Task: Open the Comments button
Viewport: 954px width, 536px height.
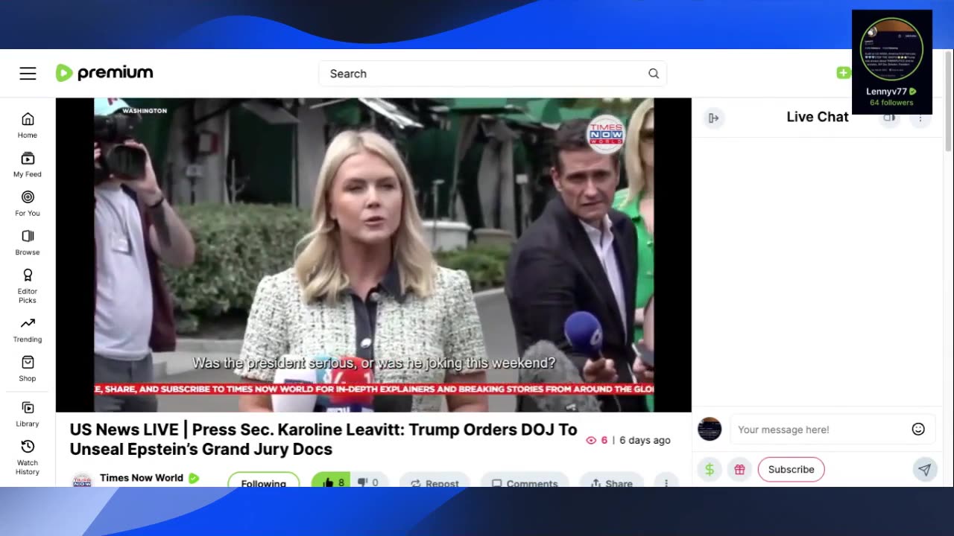Action: (525, 482)
